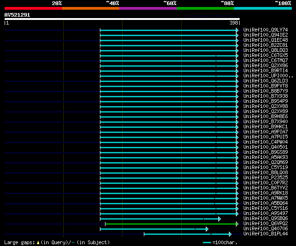Select the UniRef100_B8LQ08 label
Viewport: 296px width, 246px height.
click(x=265, y=173)
